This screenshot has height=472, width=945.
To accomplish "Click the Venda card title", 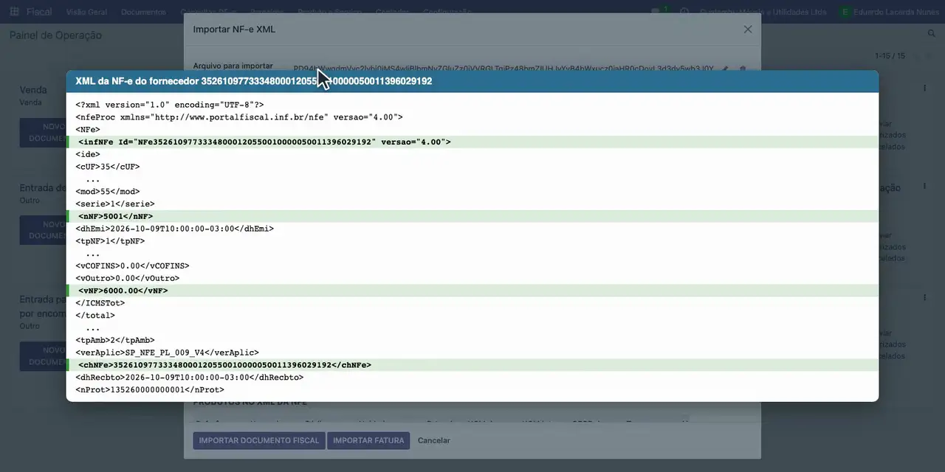I will tap(33, 90).
